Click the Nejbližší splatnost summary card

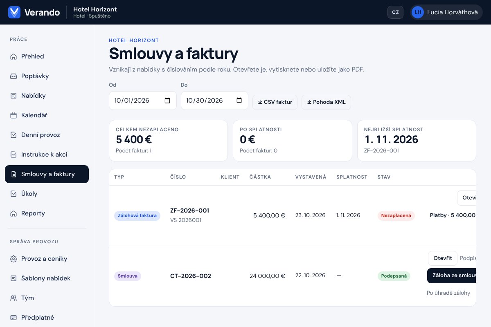(x=417, y=141)
